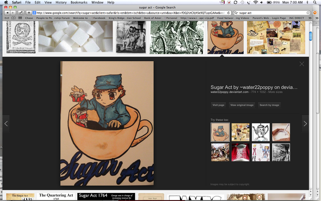Select the black-and-white tarring engraving thumbnail
This screenshot has height=201, width=321.
click(x=131, y=37)
